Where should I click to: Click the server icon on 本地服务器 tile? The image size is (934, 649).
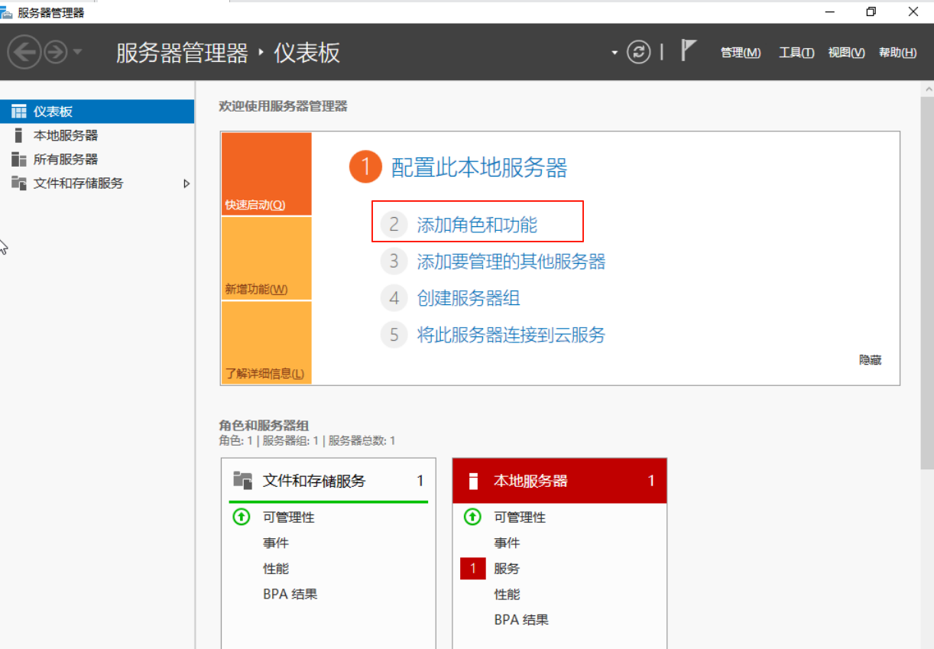pos(473,481)
